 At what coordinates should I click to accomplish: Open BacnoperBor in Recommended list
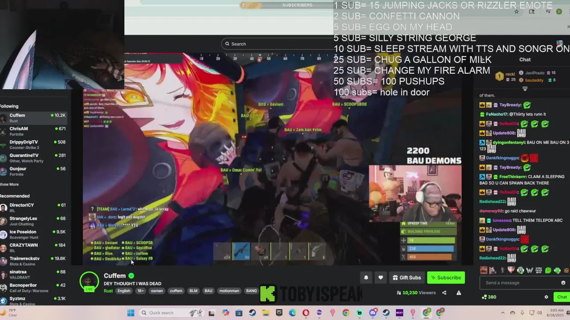point(33,288)
